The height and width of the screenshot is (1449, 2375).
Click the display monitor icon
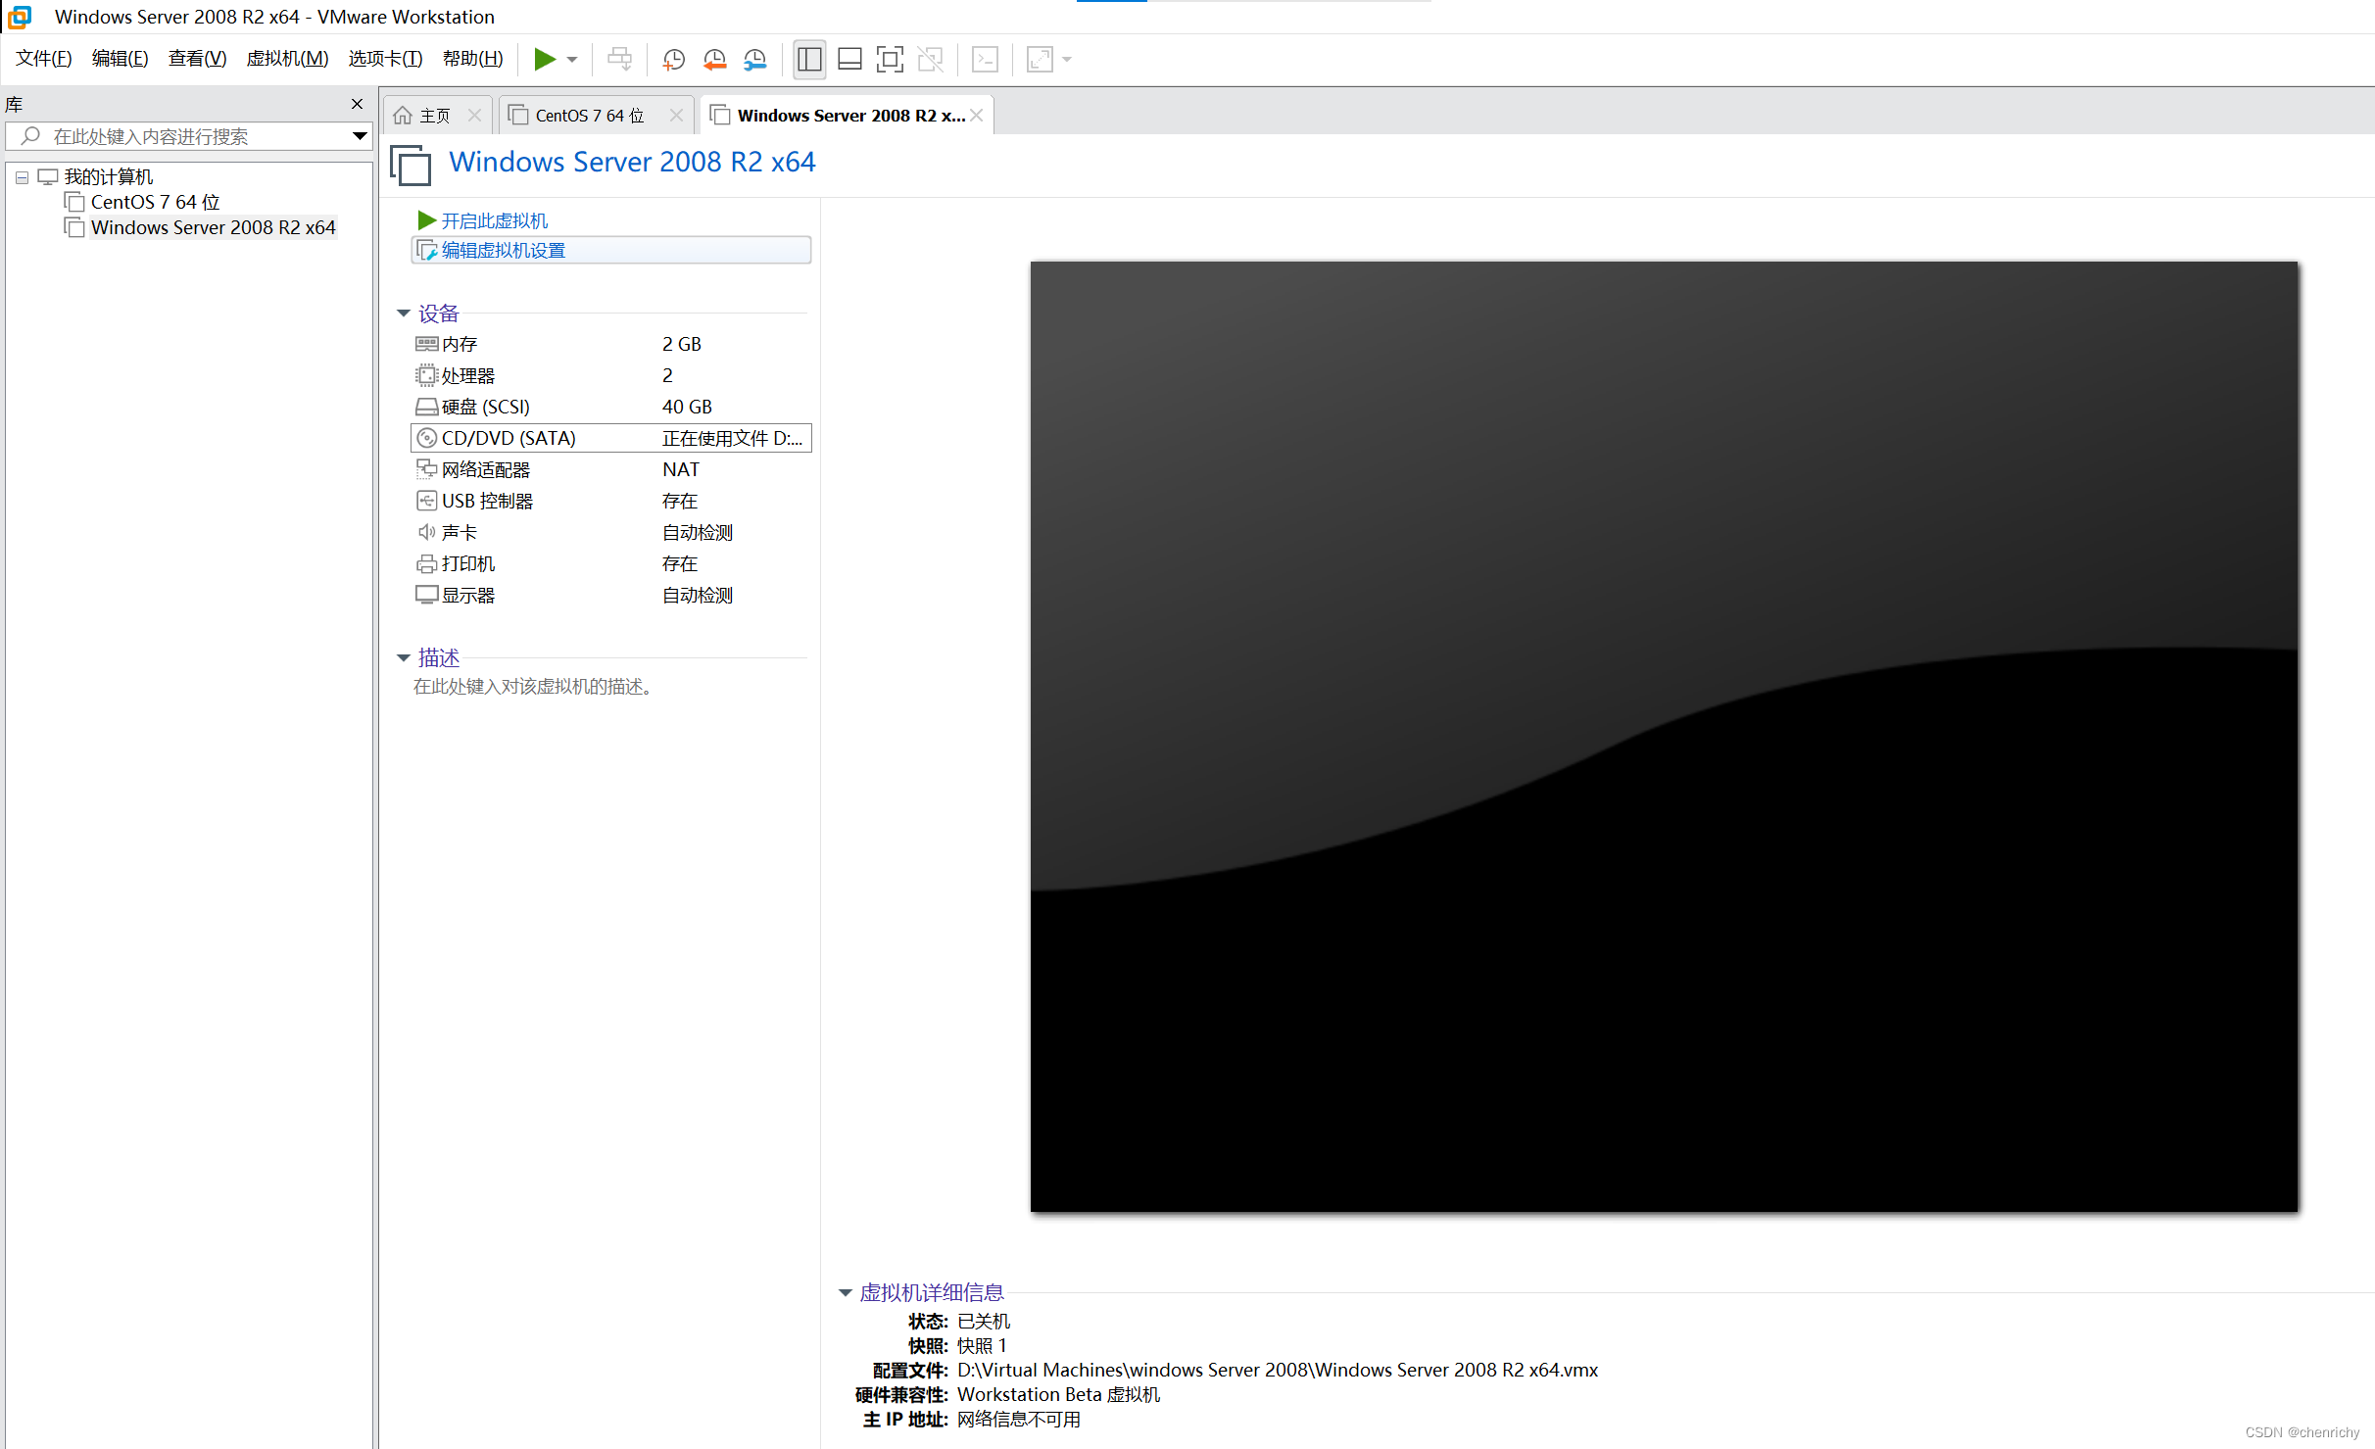tap(426, 595)
